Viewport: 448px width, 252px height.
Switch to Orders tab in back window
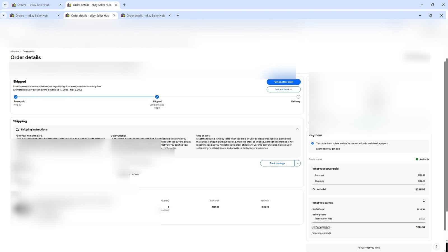click(x=36, y=5)
